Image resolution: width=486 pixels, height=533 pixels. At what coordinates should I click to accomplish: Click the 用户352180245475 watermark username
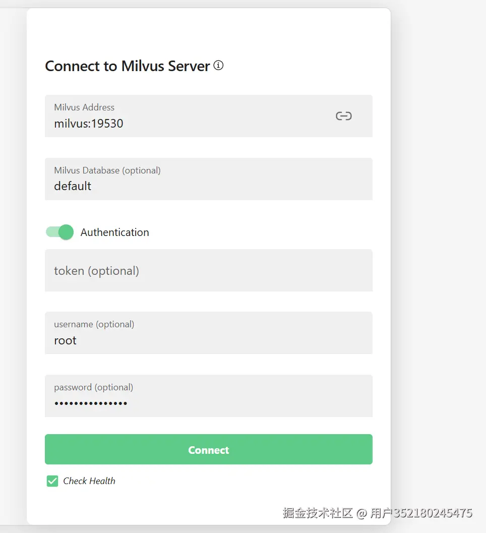421,513
